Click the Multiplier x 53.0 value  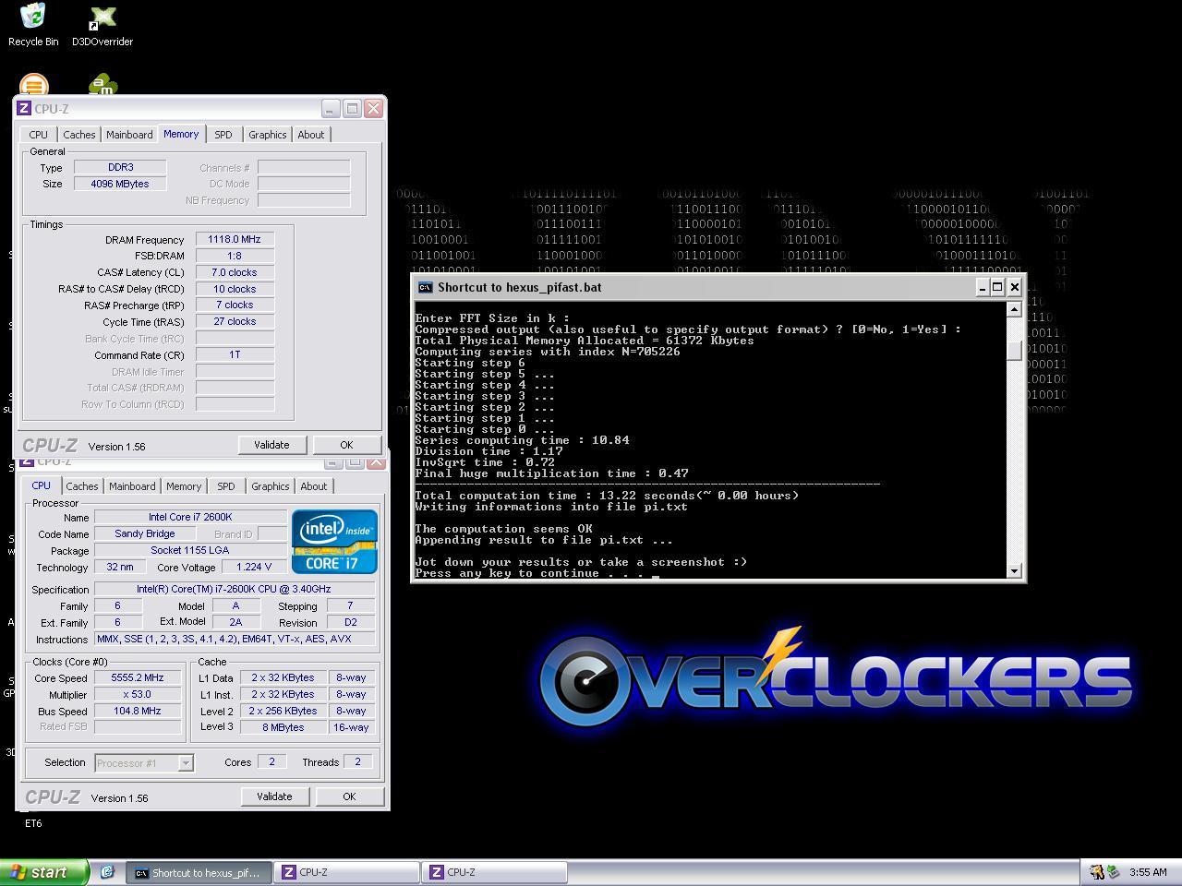click(x=137, y=694)
